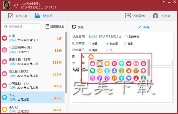Switch to the 纪念日 tab
This screenshot has width=178, height=114.
(x=44, y=16)
